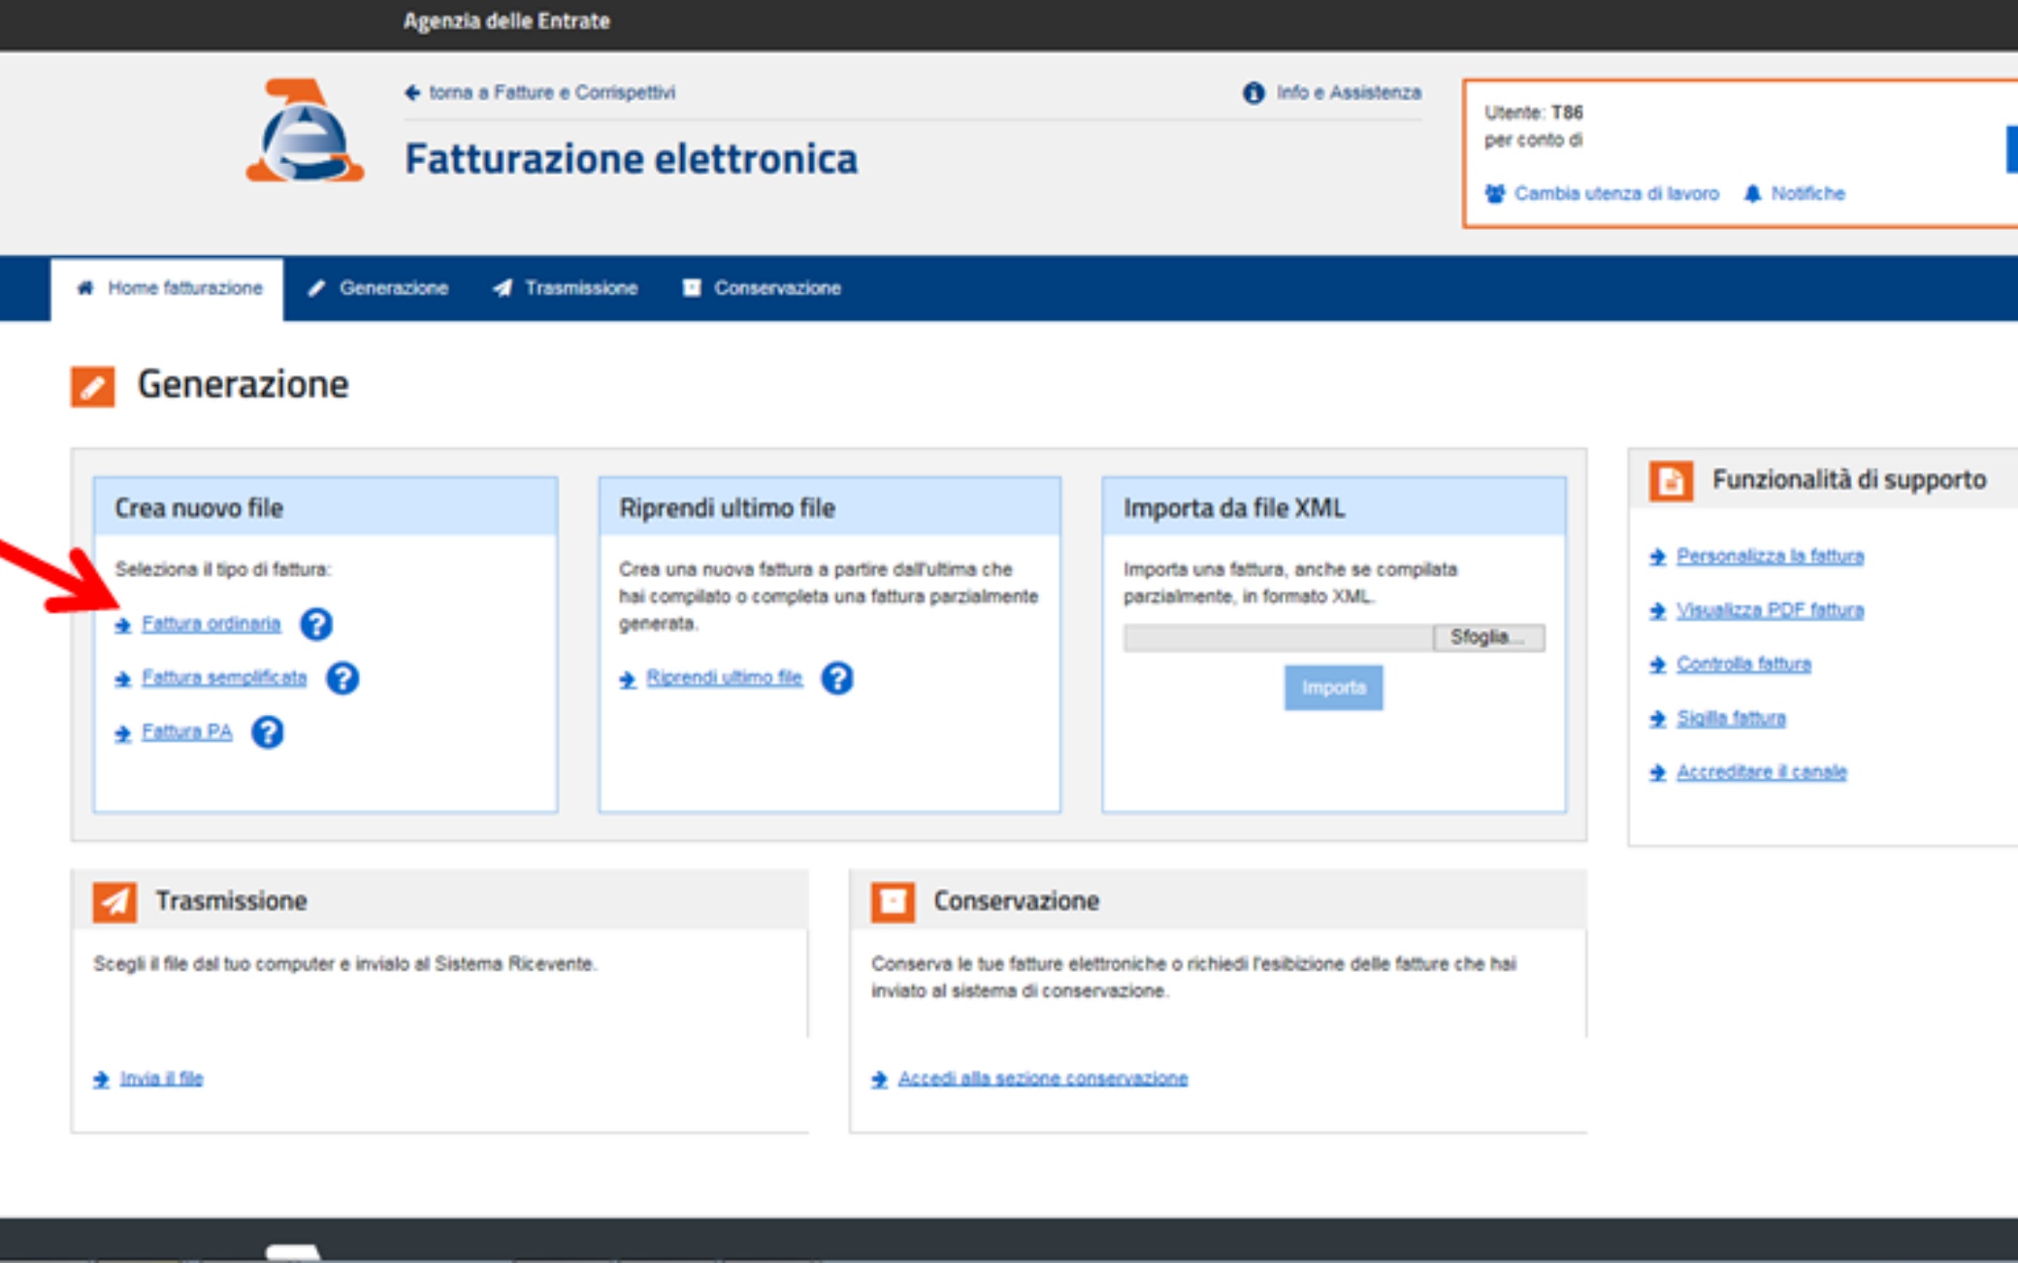This screenshot has height=1263, width=2018.
Task: Open Visualizza PDF fattura link
Action: pyautogui.click(x=1771, y=610)
